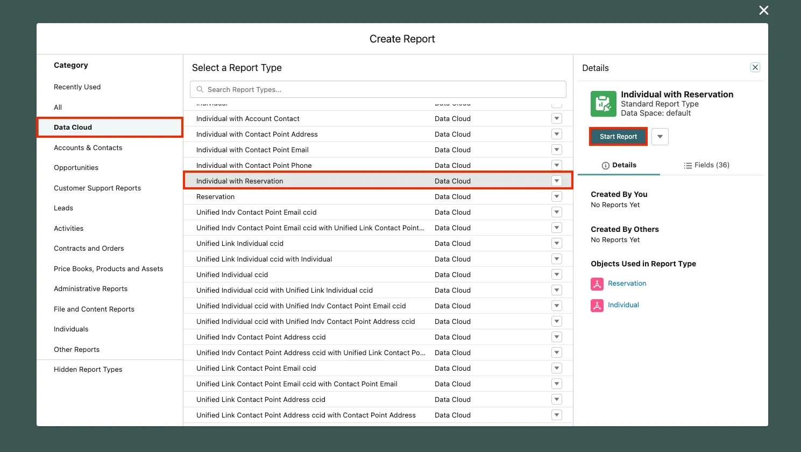Open the Individual object link
The width and height of the screenshot is (801, 452).
tap(623, 305)
